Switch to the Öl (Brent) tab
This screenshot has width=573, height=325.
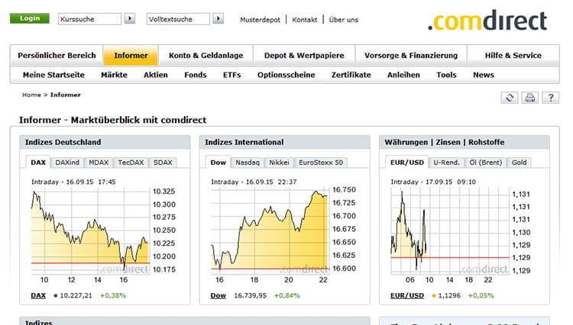click(x=486, y=162)
